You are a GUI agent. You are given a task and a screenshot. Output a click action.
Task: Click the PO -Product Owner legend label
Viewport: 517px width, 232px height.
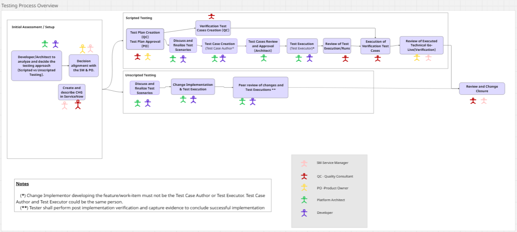pyautogui.click(x=333, y=188)
